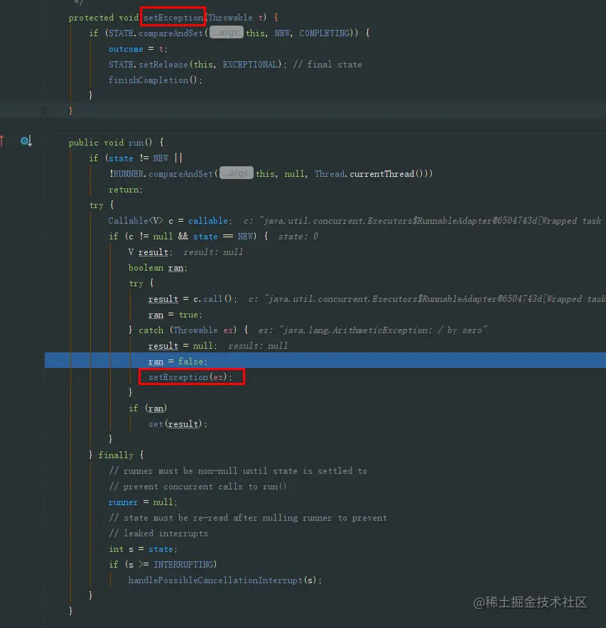Click the EXCEPTIONAL constant in setRelease
The height and width of the screenshot is (628, 606).
coord(250,65)
